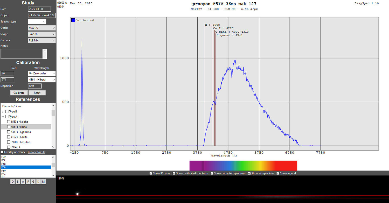Click the pixel field containing 774
389x203 pixels.
[x=8, y=80]
